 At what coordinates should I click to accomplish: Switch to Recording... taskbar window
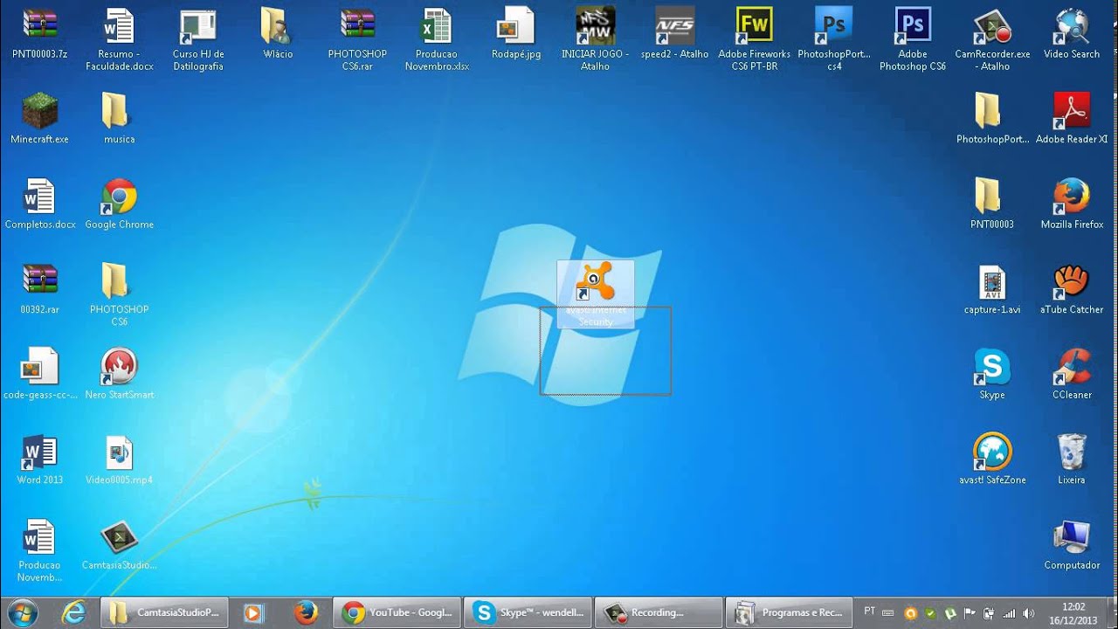tap(659, 613)
